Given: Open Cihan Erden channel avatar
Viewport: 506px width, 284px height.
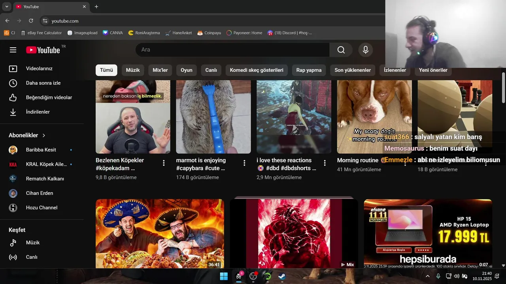Looking at the screenshot, I should [x=13, y=193].
